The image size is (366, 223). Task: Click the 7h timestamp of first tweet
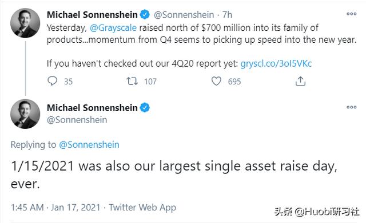coord(227,15)
